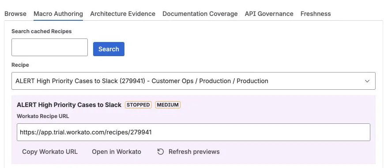384x168 pixels.
Task: Focus the Search cached Recipes field
Action: click(49, 47)
